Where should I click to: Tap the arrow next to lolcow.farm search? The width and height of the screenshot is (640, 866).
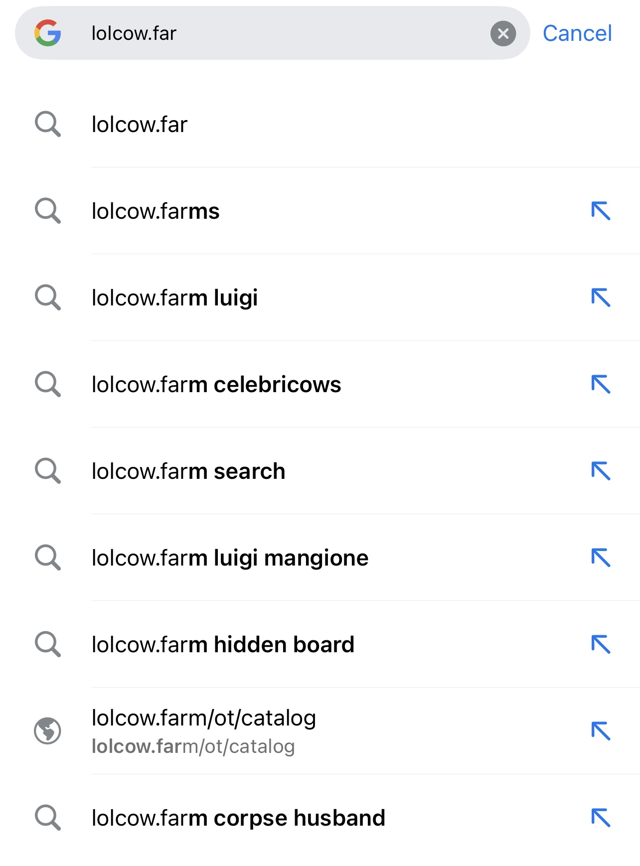click(601, 471)
